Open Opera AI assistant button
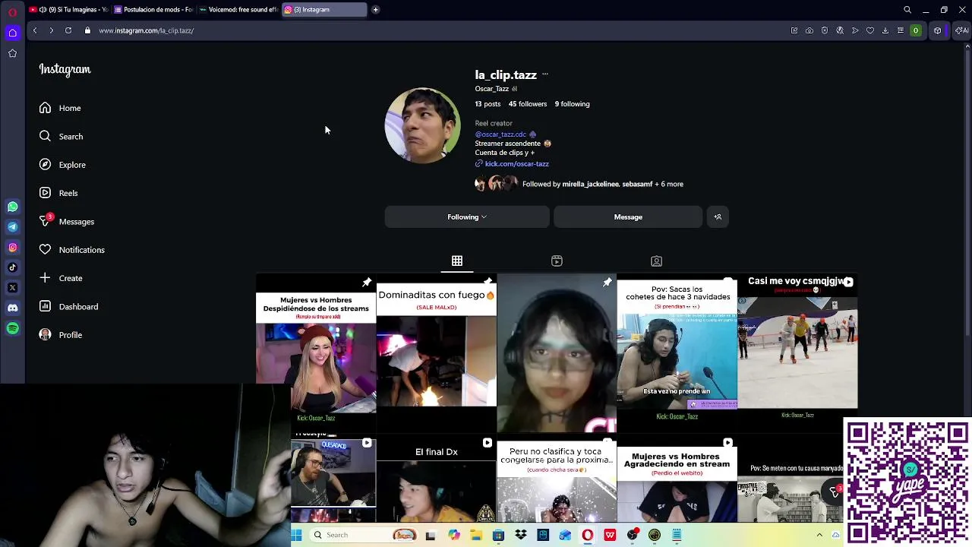 [x=961, y=30]
